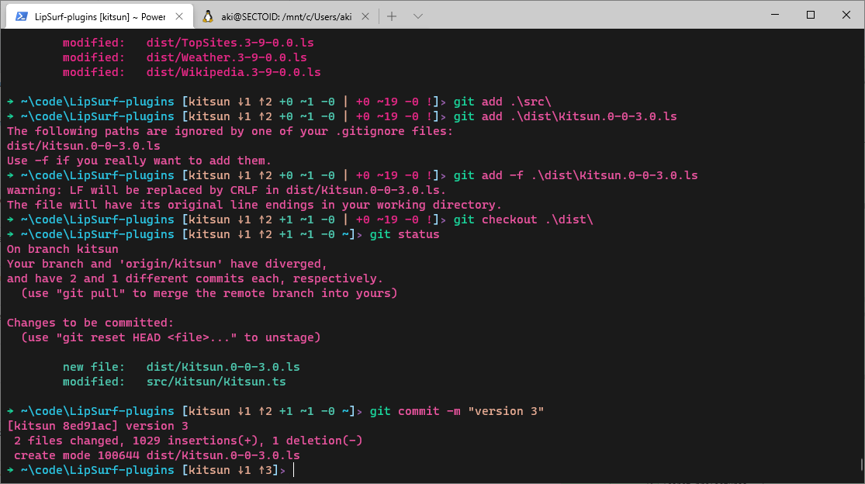Image resolution: width=865 pixels, height=484 pixels.
Task: Click the modified dist/Weather.3-9-0.0.ls line
Action: pyautogui.click(x=185, y=57)
